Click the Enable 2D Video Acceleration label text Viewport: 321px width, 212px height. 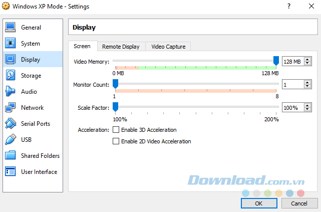pyautogui.click(x=156, y=141)
